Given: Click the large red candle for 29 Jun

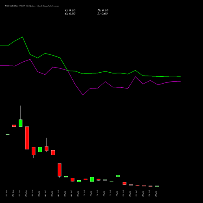Looking at the screenshot, I should tap(27, 138).
